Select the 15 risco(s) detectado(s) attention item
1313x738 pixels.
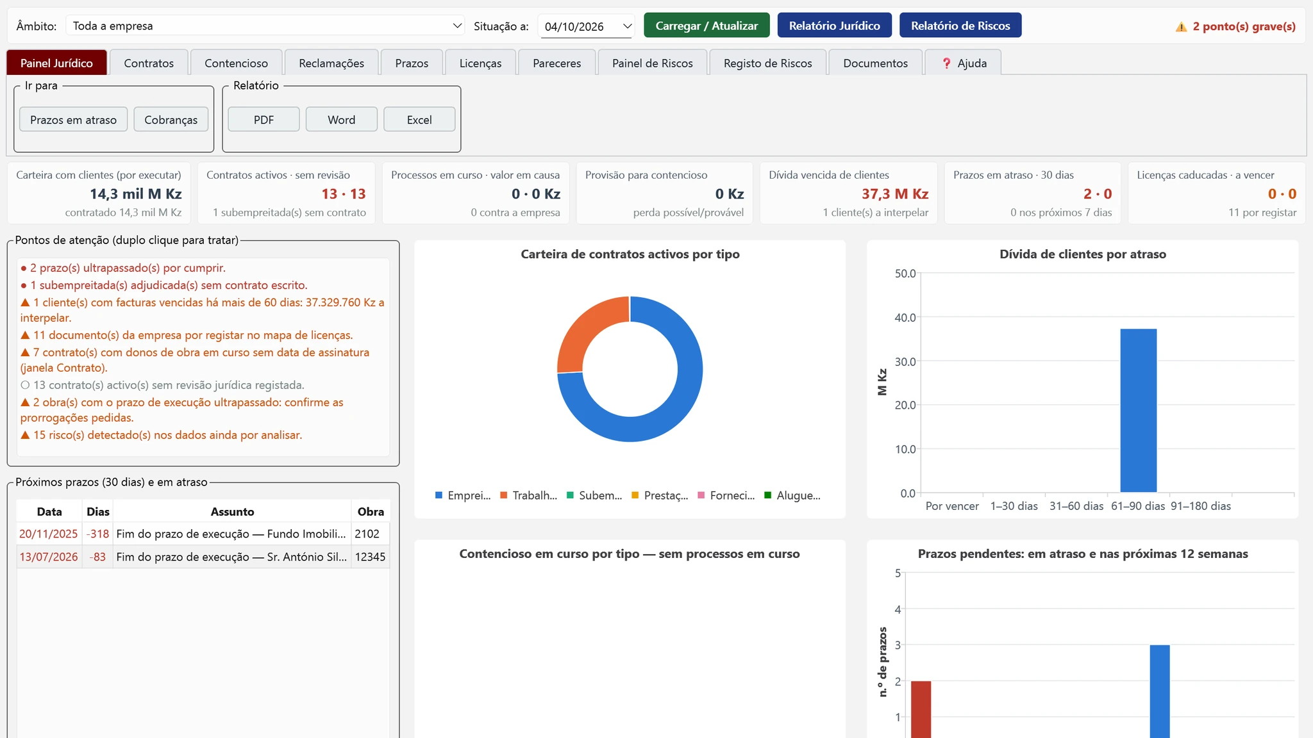(161, 435)
